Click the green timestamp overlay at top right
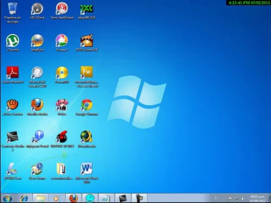Screen dimensions: 271x203 (249, 3)
